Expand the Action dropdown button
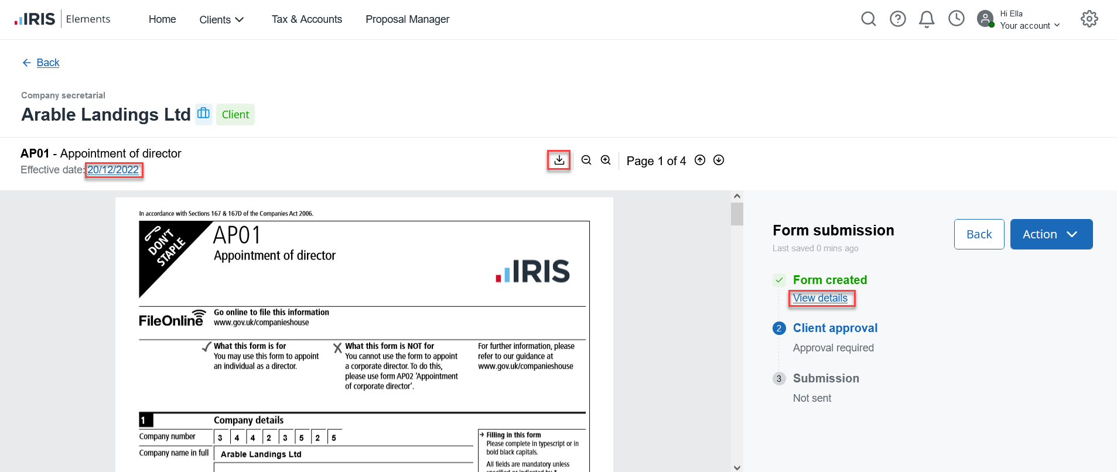The image size is (1117, 472). pyautogui.click(x=1051, y=234)
